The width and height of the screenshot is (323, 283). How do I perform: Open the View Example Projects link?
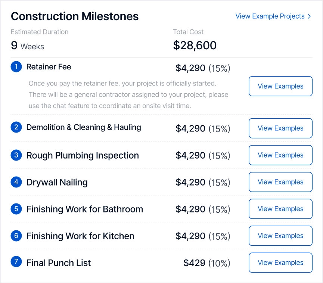pyautogui.click(x=273, y=16)
